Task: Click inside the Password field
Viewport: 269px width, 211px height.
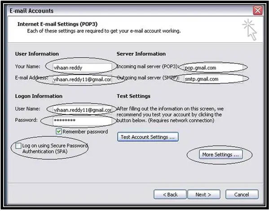Action: coord(82,121)
